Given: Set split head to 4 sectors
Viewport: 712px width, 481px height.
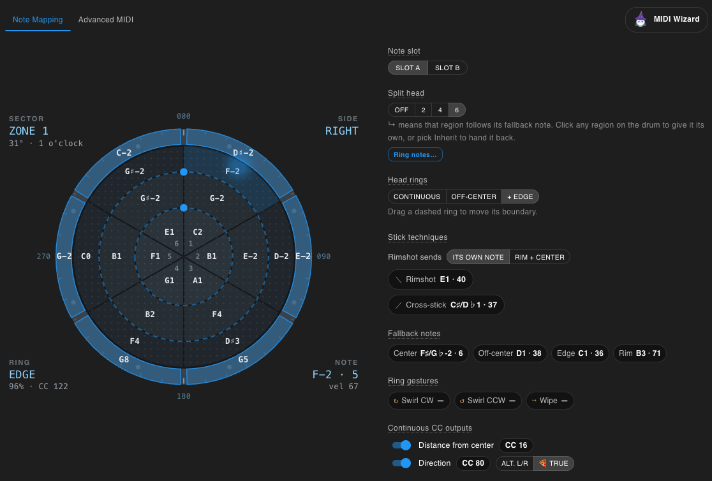Looking at the screenshot, I should click(440, 110).
